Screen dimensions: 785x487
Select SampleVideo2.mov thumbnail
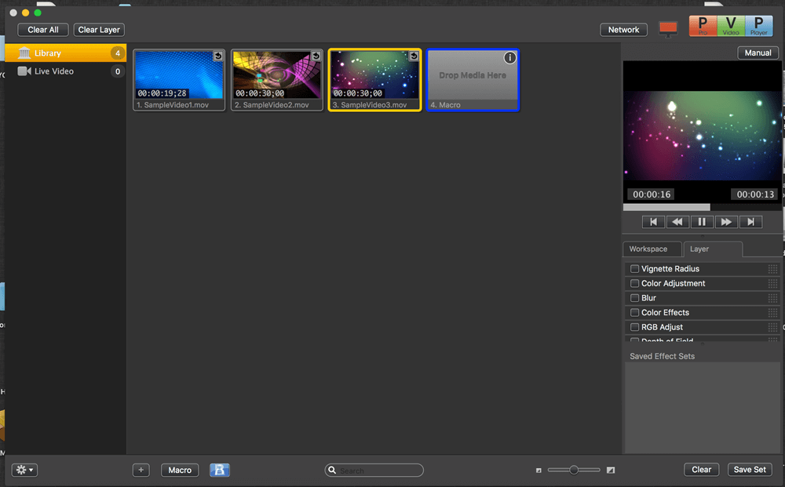click(277, 80)
